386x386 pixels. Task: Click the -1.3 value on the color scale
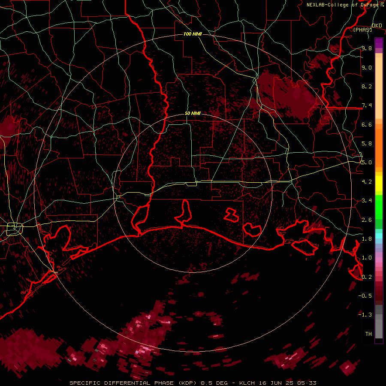365,315
